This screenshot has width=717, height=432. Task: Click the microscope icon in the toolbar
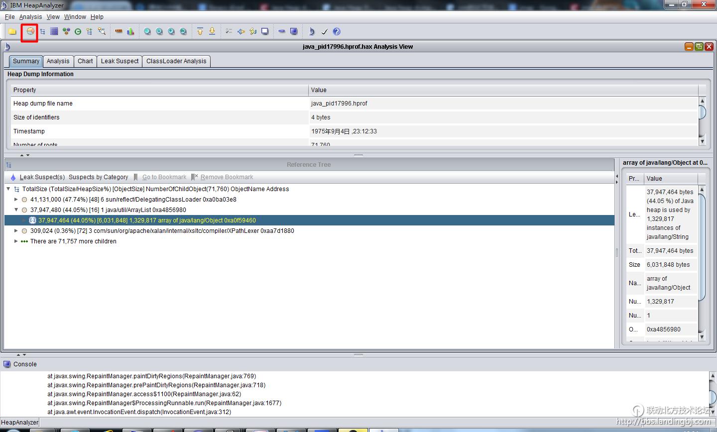point(312,31)
